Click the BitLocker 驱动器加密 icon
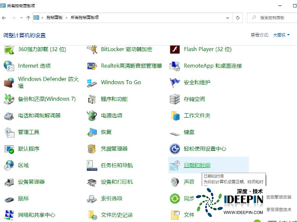Viewport: 297px width, 222px height. (x=92, y=50)
